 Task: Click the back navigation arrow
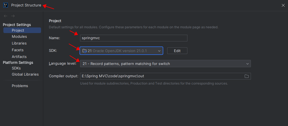[x=6, y=16]
